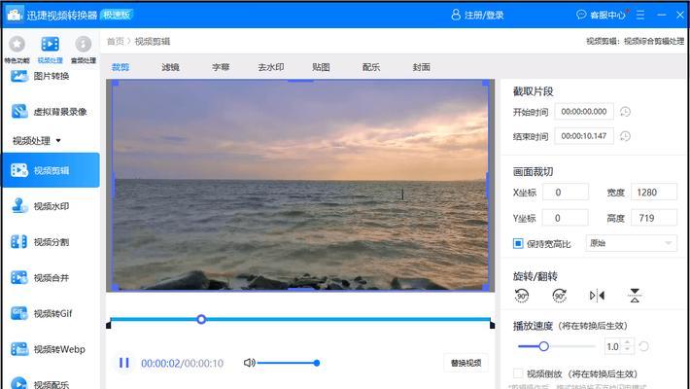Screen dimensions: 690x389
Task: Click the X坐标 input field
Action: (565, 193)
